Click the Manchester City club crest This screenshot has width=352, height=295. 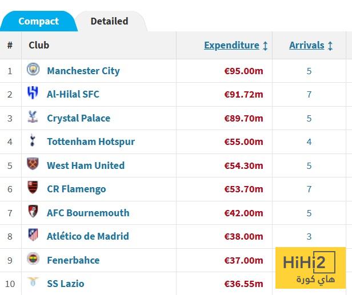coord(33,70)
